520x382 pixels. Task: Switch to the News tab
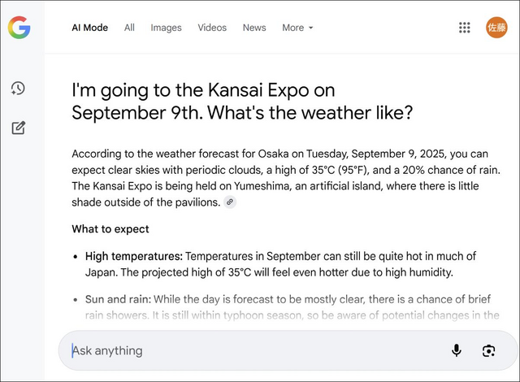[x=254, y=28]
